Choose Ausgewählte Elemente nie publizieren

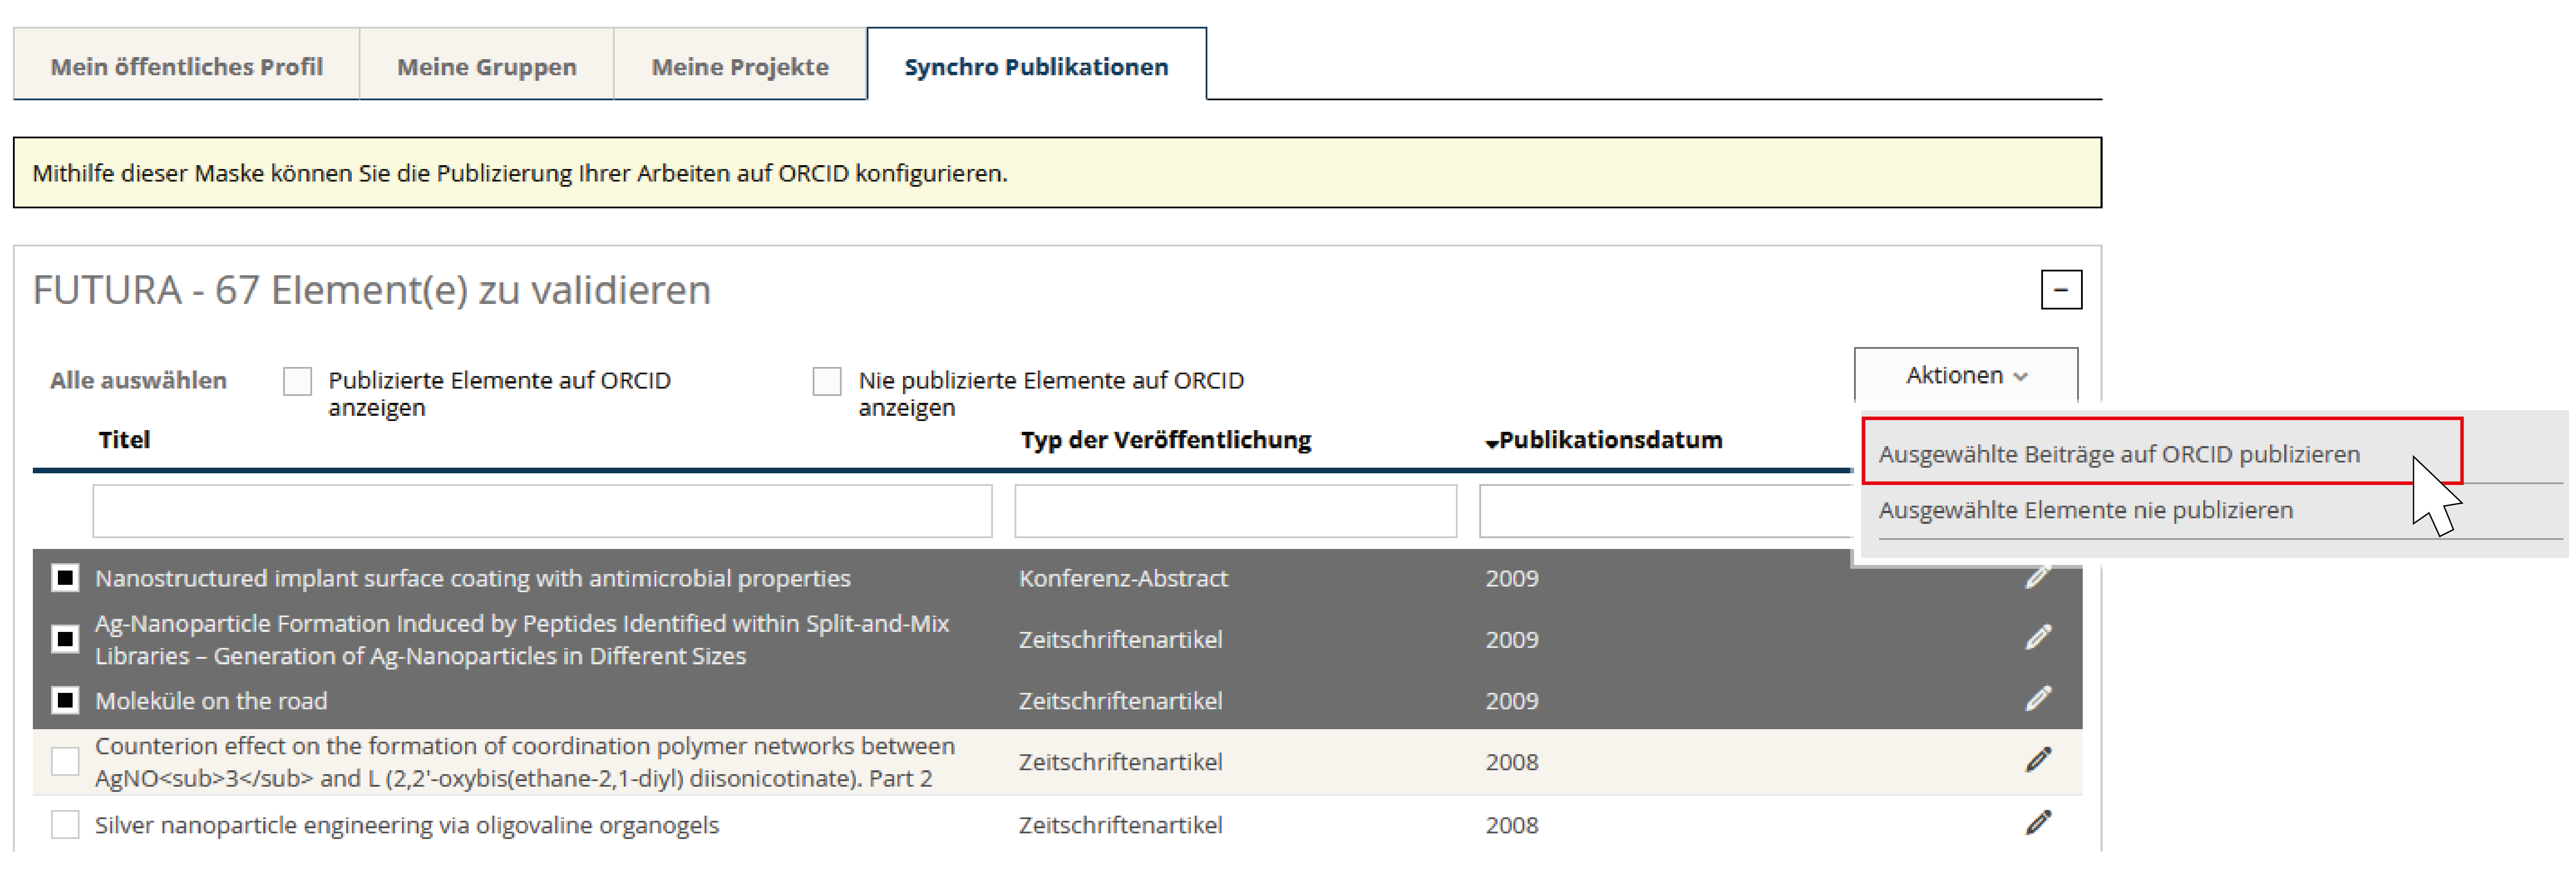(2086, 510)
